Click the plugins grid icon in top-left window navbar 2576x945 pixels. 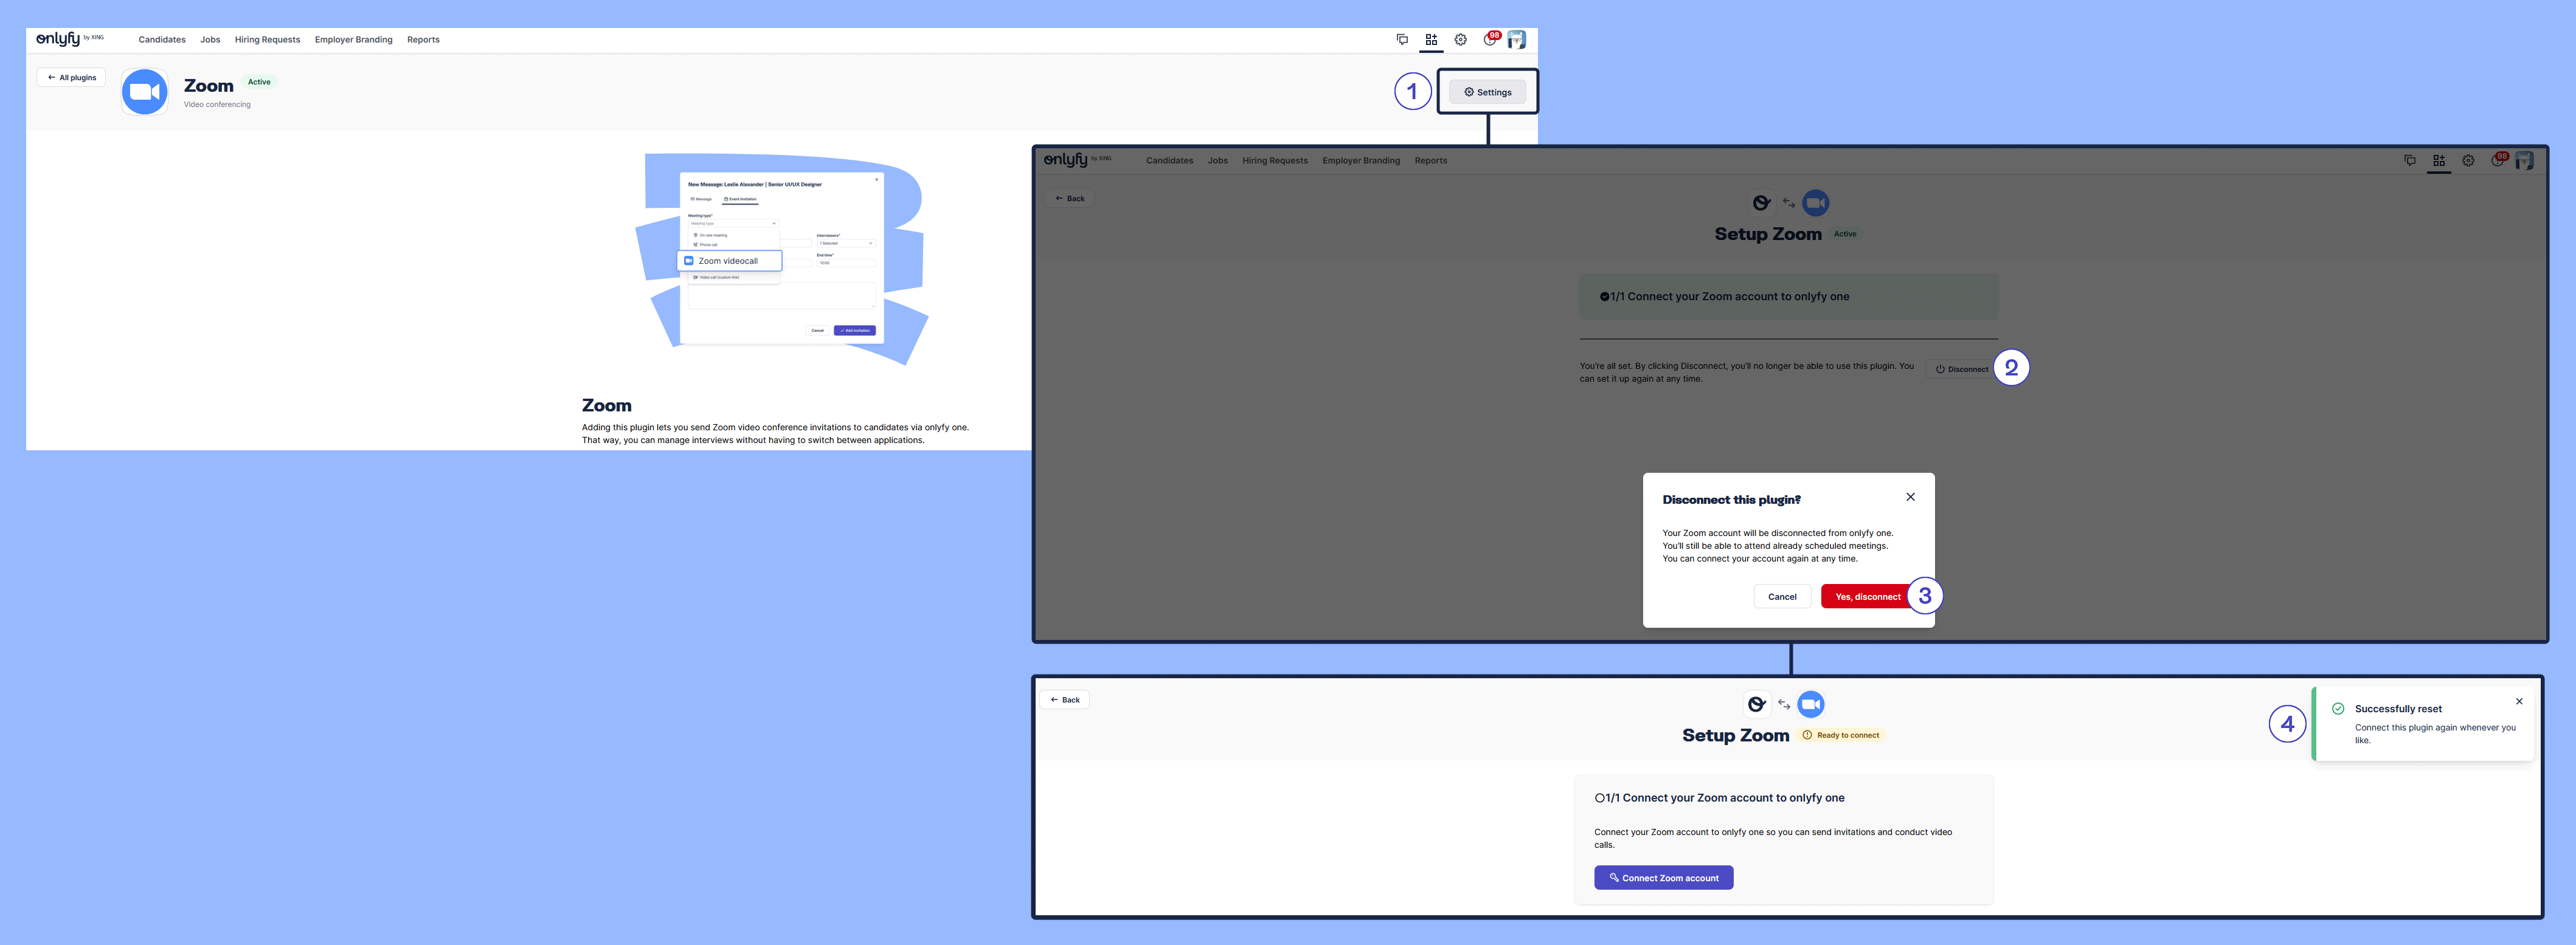click(x=1431, y=40)
